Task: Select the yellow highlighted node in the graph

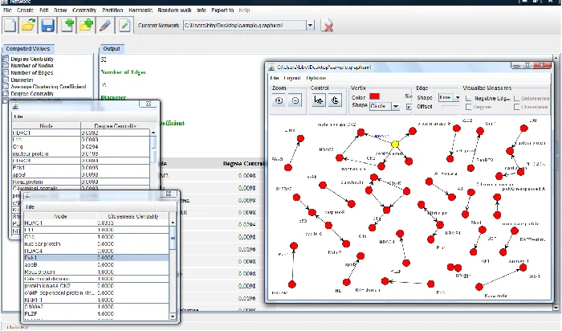Action: point(395,144)
